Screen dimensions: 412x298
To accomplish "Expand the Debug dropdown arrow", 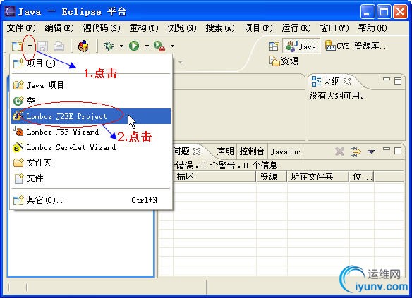I will (121, 46).
